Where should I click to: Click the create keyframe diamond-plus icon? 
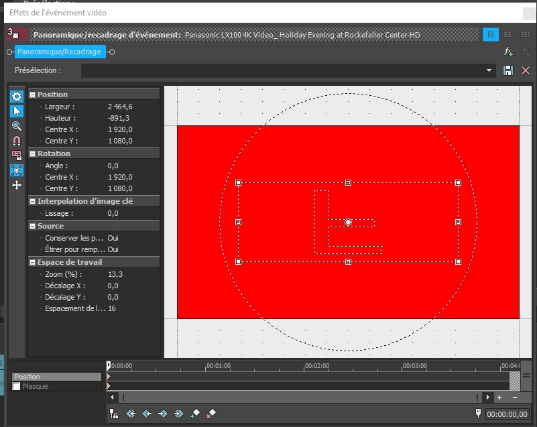coord(195,414)
